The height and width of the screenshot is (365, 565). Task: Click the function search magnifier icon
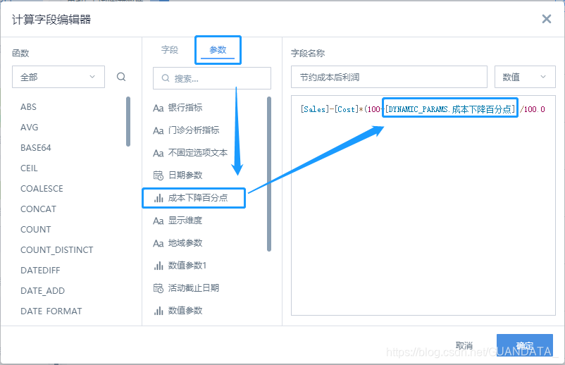[121, 77]
